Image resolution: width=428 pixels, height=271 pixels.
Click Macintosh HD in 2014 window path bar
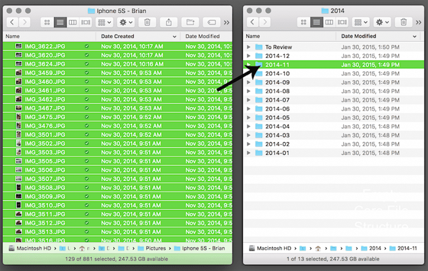(x=270, y=248)
